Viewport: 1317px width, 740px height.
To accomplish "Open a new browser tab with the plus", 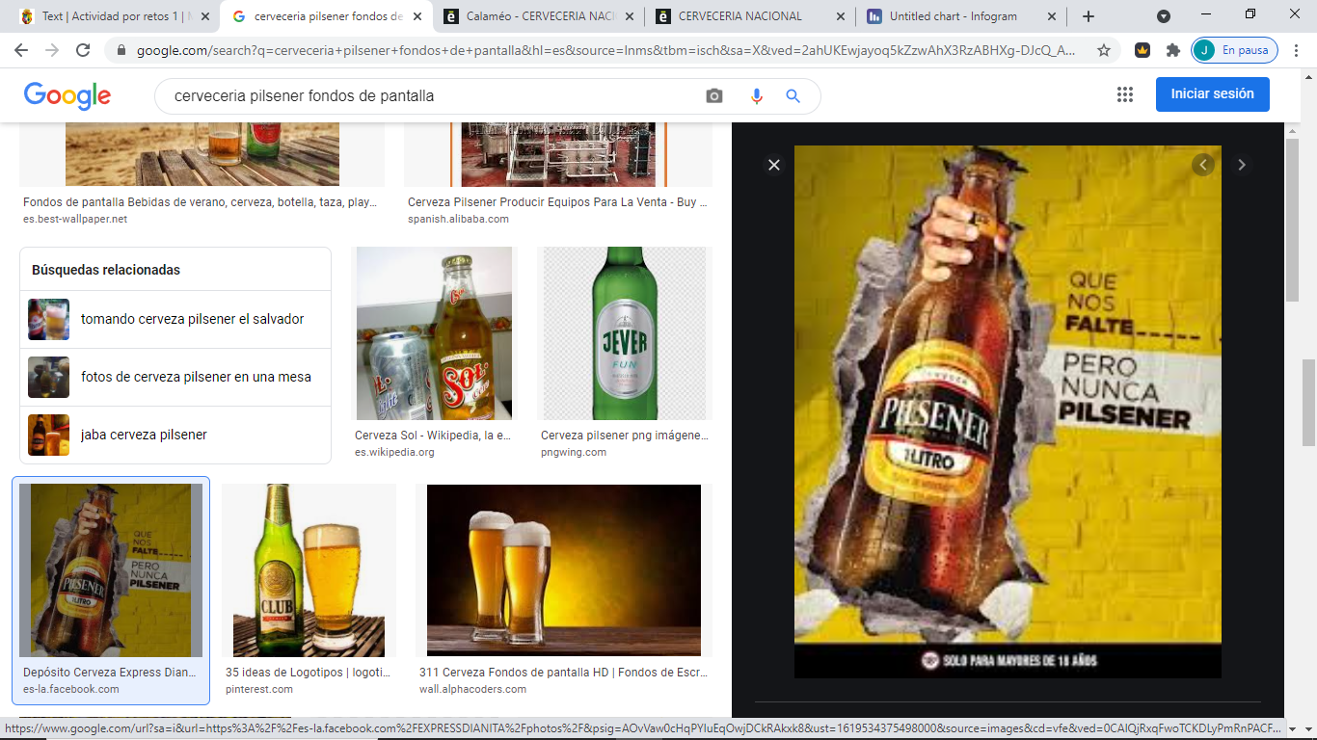I will tap(1088, 15).
